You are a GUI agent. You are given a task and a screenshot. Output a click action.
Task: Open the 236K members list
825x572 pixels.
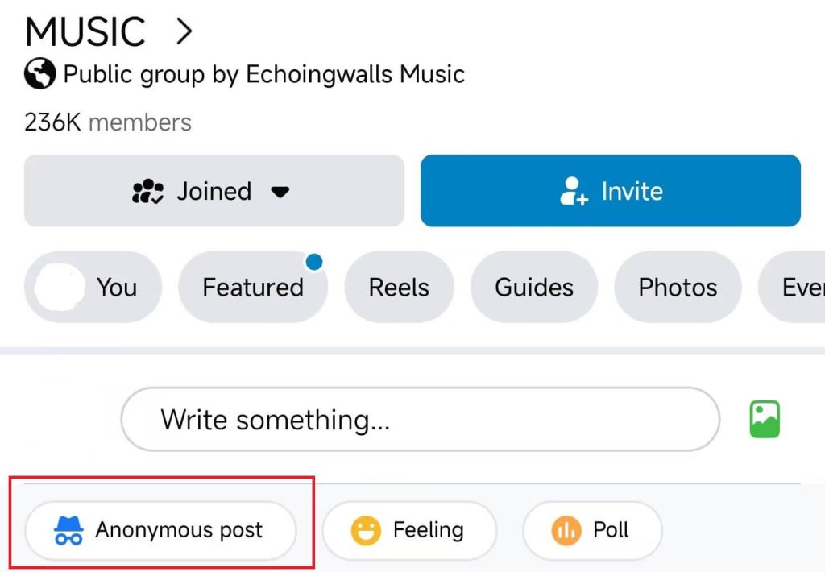(x=108, y=122)
